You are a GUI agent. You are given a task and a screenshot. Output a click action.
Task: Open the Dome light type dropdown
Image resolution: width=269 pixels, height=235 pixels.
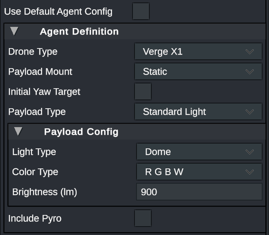pyautogui.click(x=200, y=152)
